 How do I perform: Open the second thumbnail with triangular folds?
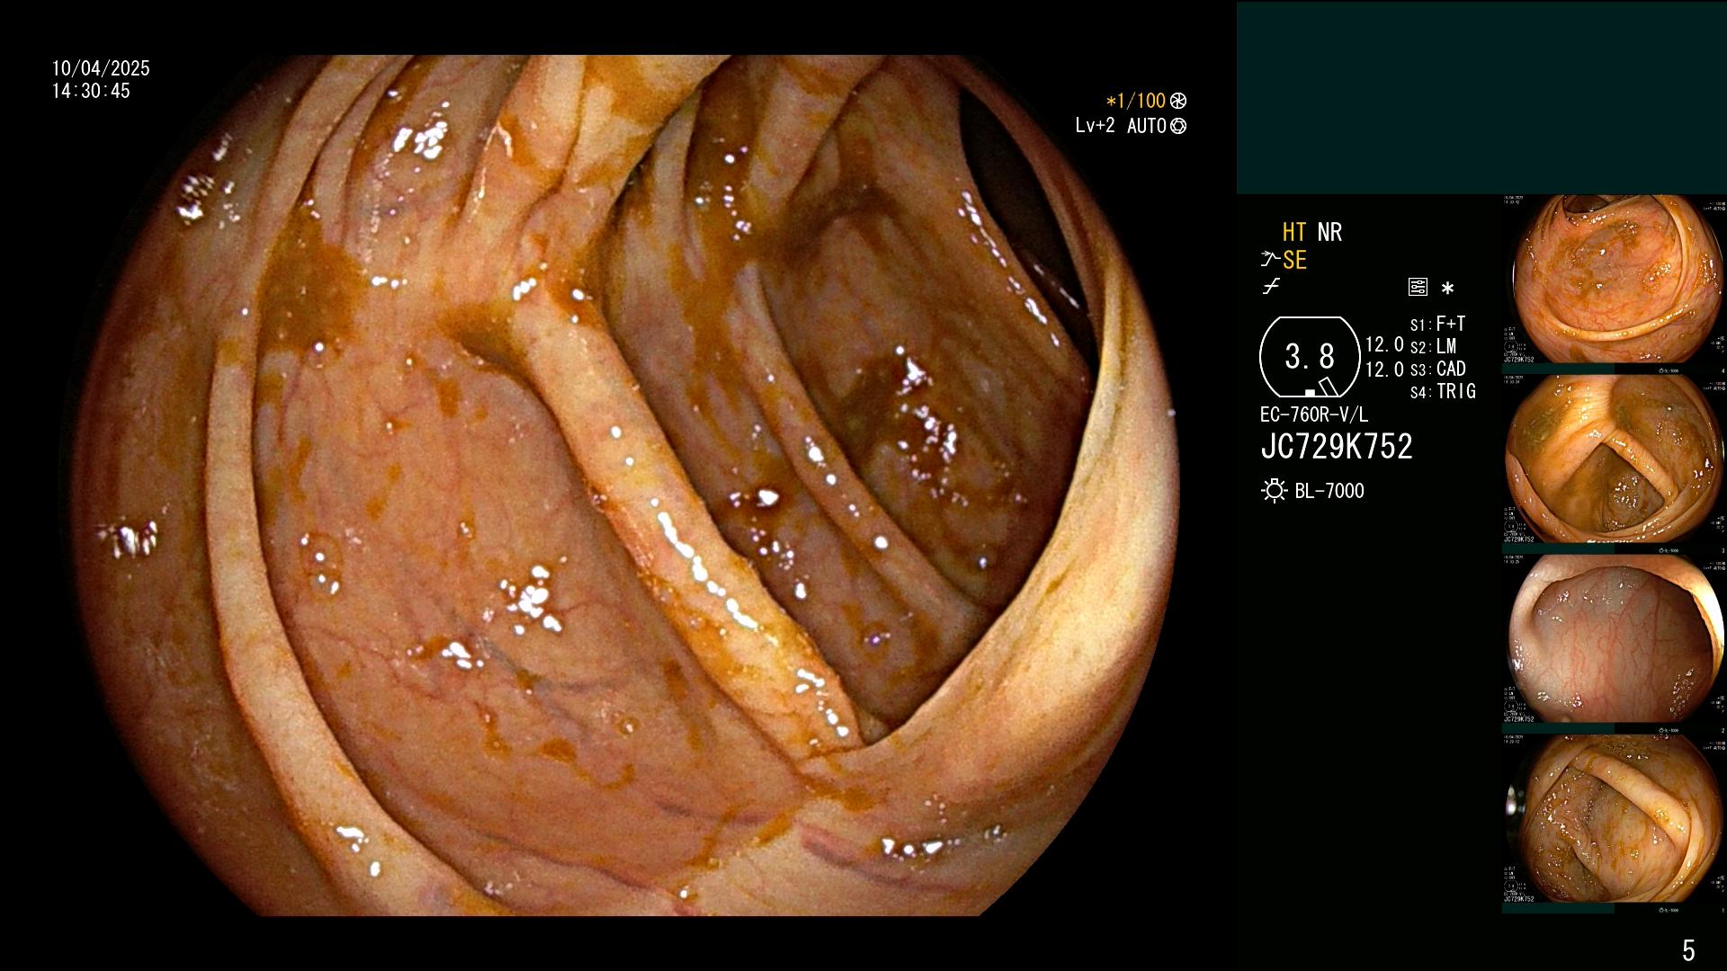1615,459
